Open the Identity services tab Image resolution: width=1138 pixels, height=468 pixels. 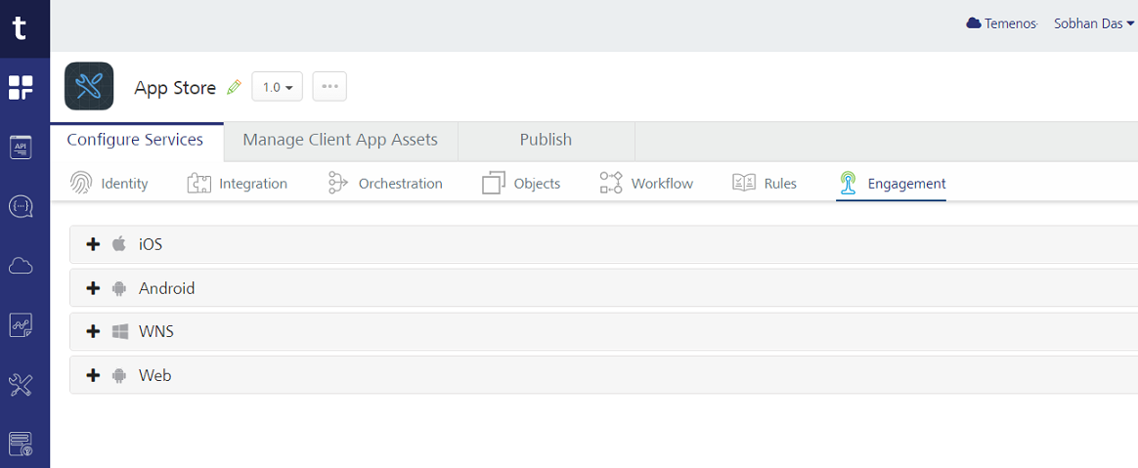click(109, 184)
